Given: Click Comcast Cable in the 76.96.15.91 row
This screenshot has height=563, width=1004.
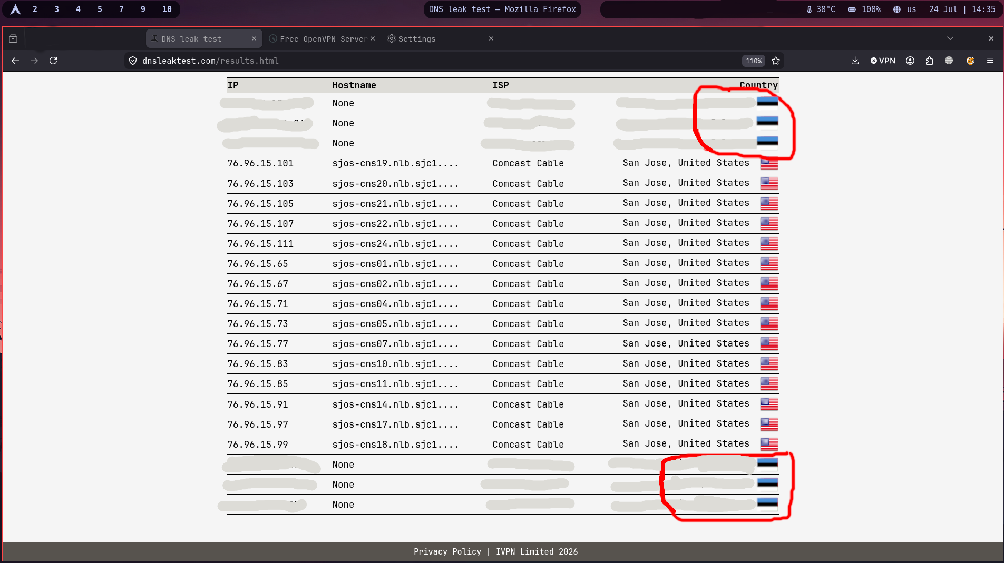Looking at the screenshot, I should pyautogui.click(x=528, y=404).
